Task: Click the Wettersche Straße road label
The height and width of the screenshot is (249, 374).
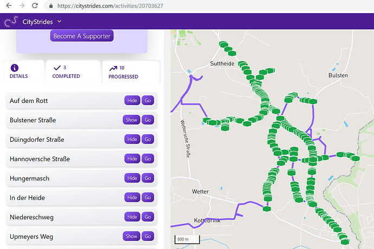Action: [x=185, y=139]
